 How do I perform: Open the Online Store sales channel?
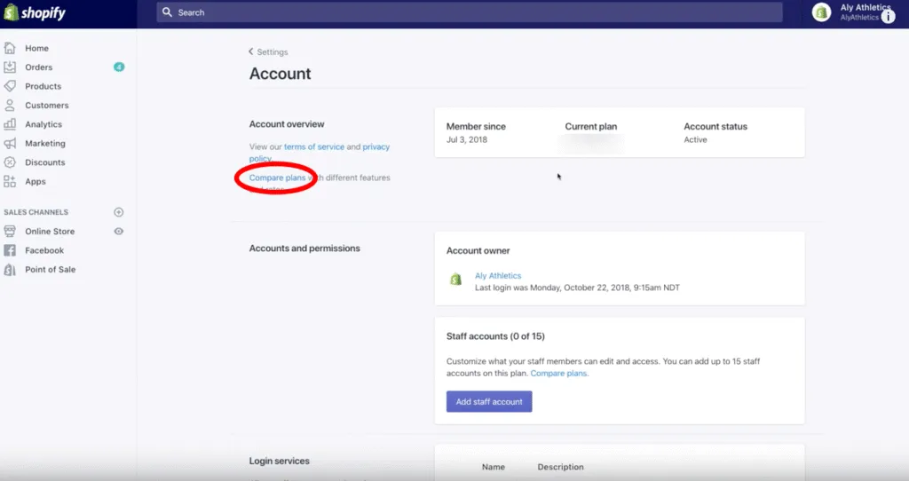point(50,232)
